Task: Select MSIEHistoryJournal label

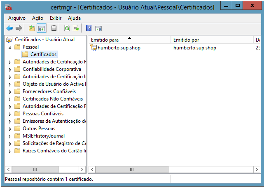Action: tap(44, 136)
